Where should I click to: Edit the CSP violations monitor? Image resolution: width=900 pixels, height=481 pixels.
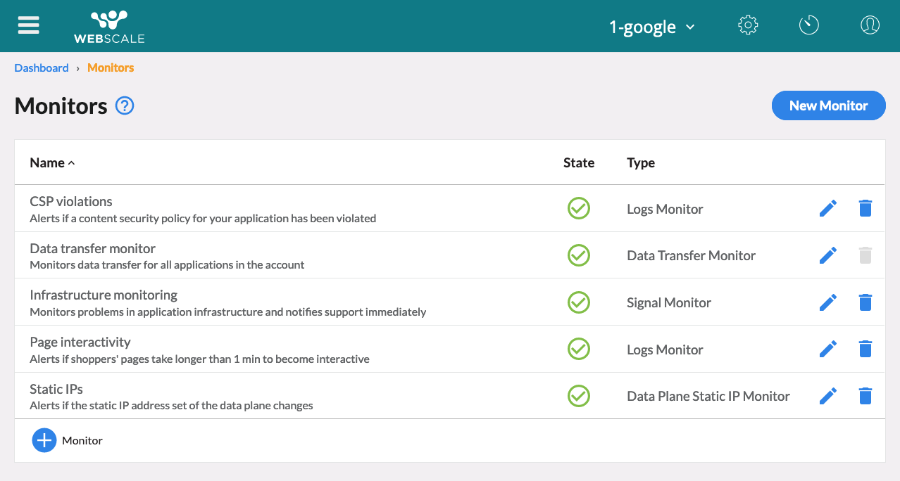coord(828,209)
